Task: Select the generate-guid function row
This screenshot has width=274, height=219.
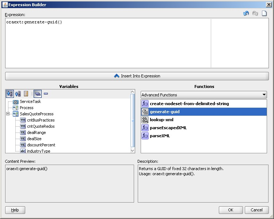Action: pyautogui.click(x=204, y=112)
